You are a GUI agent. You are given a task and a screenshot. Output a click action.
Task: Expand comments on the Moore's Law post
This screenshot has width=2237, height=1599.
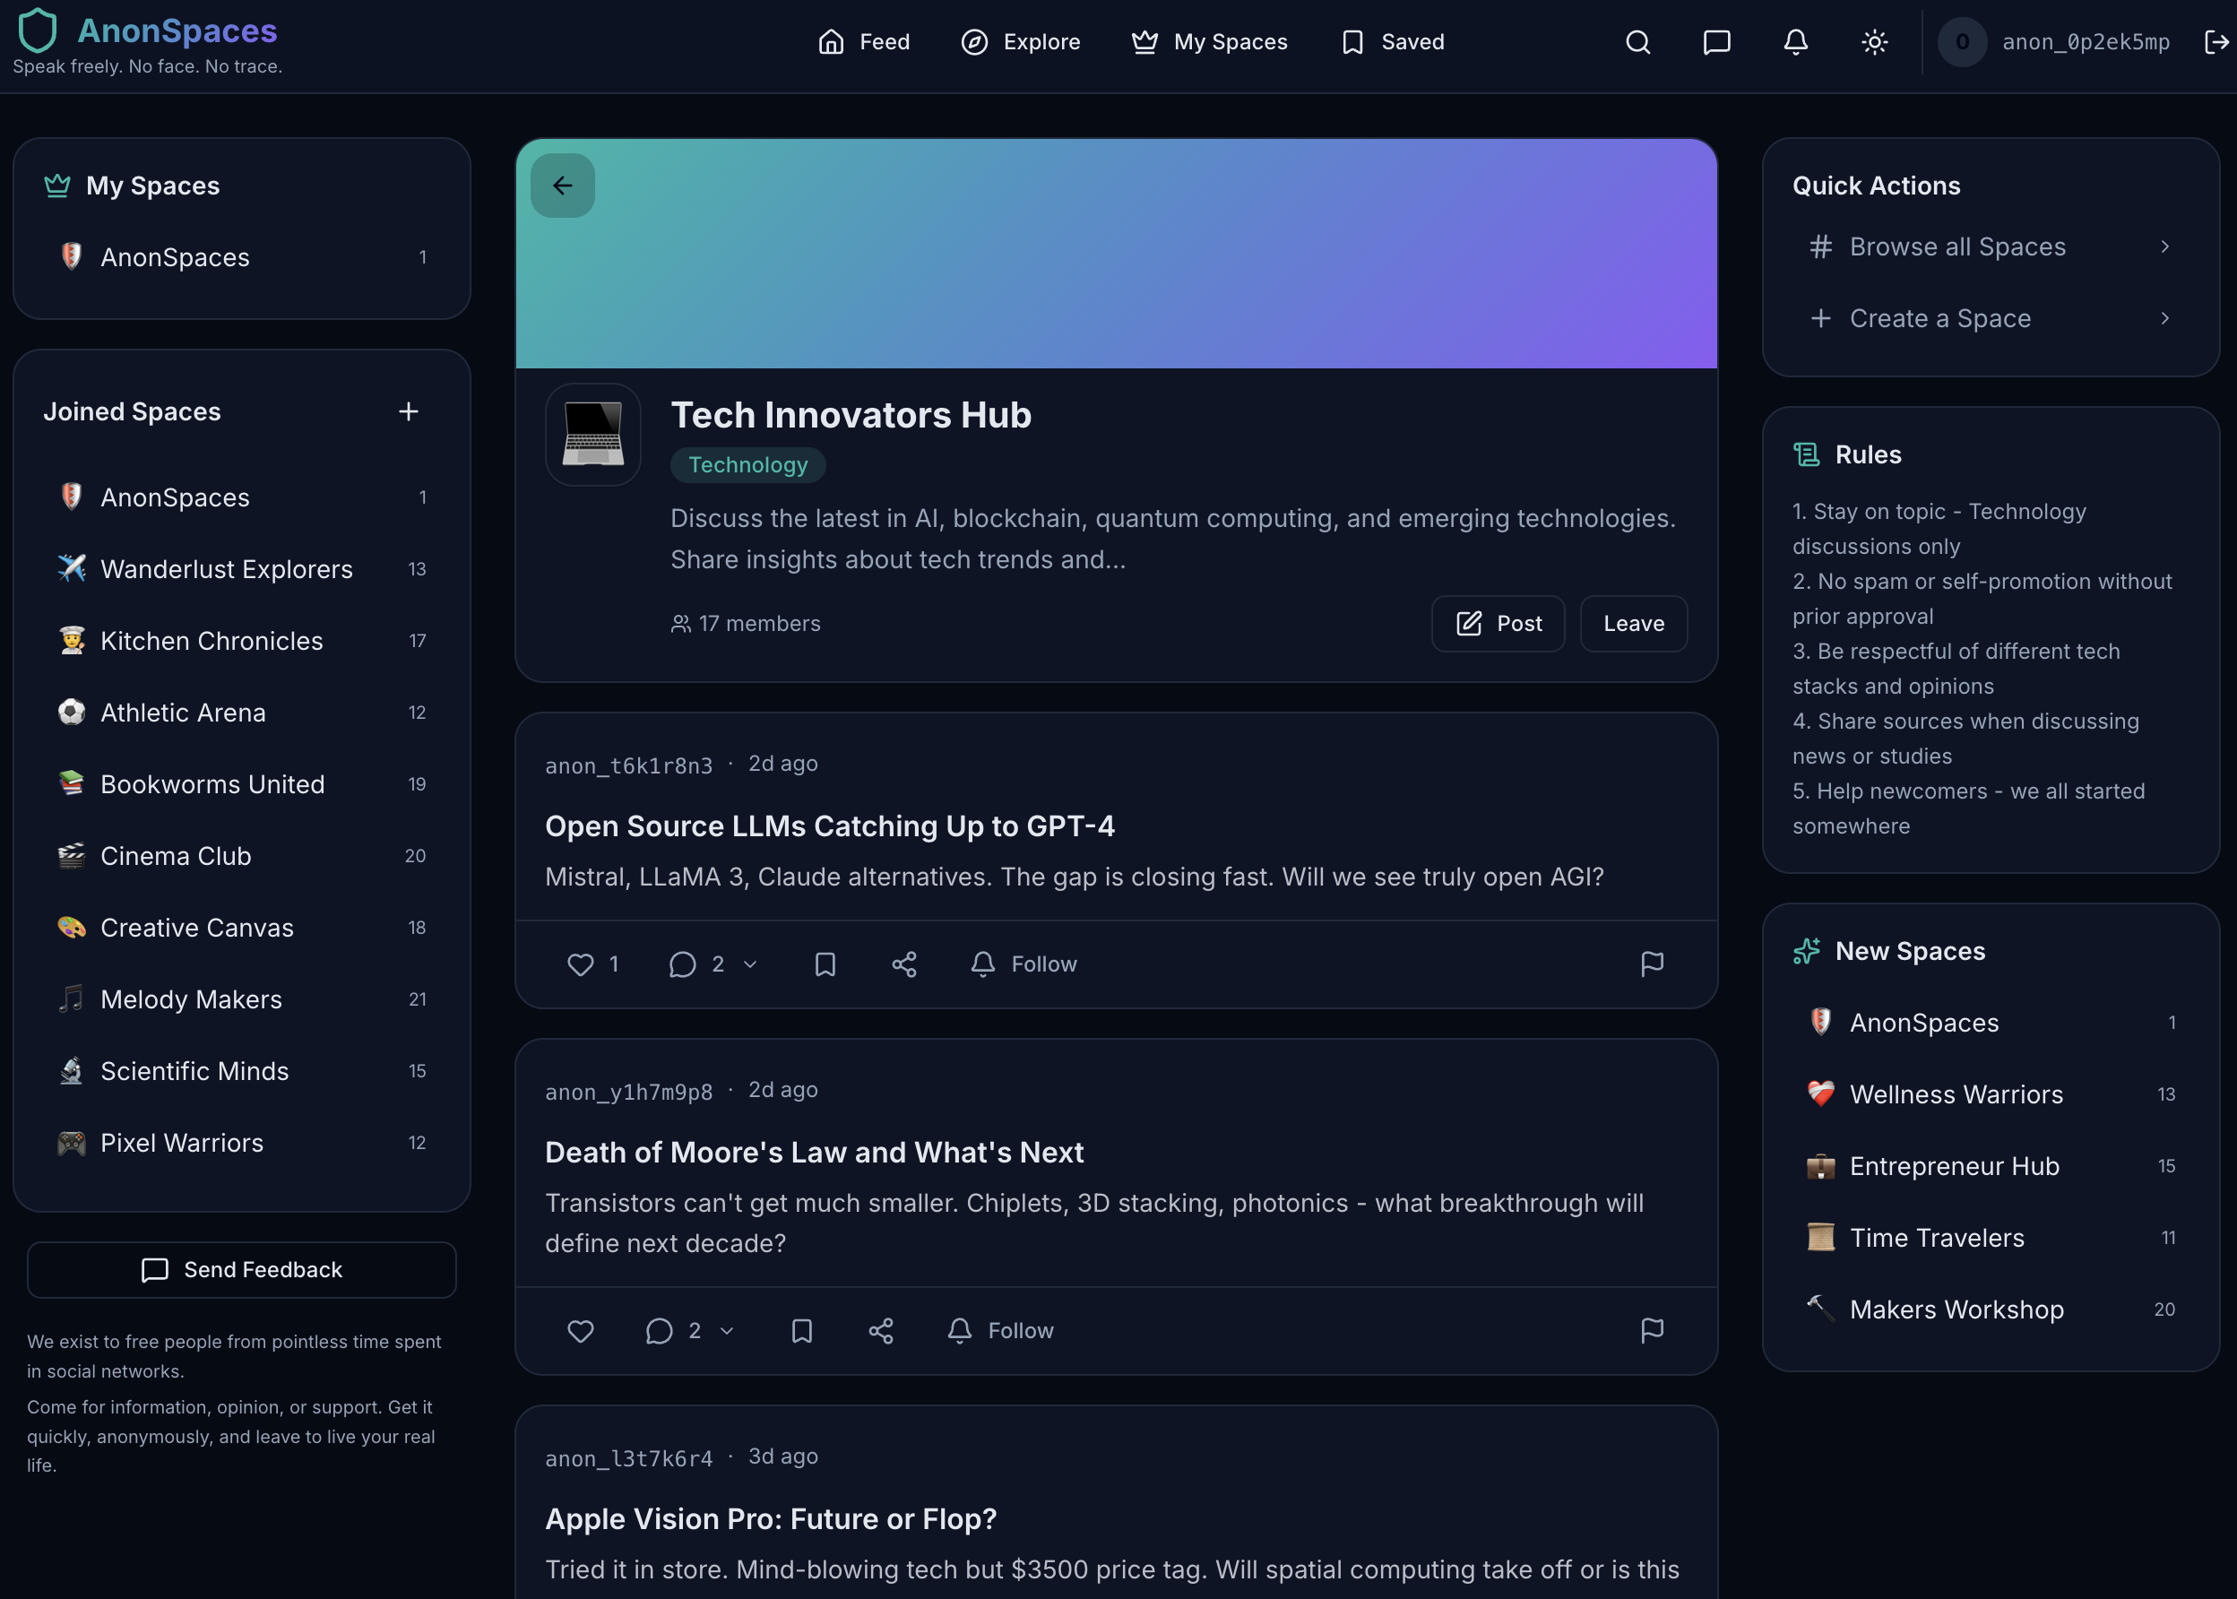pos(728,1331)
